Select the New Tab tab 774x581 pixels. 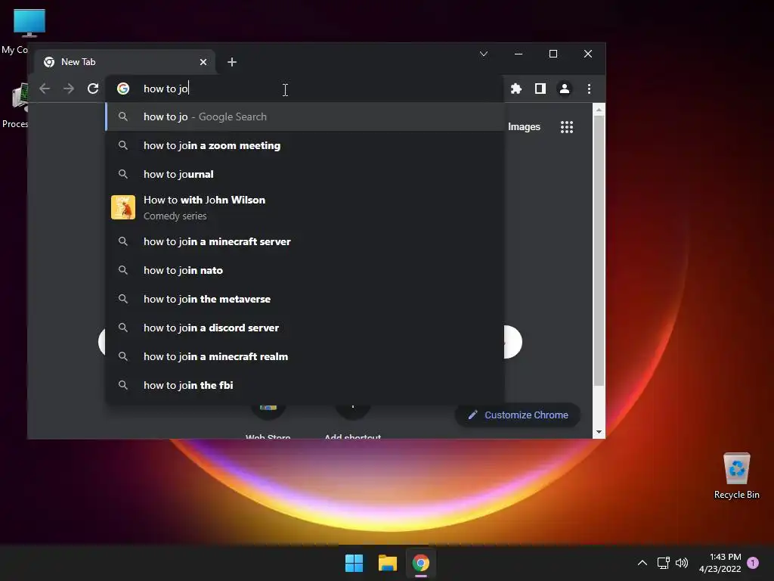(x=125, y=62)
